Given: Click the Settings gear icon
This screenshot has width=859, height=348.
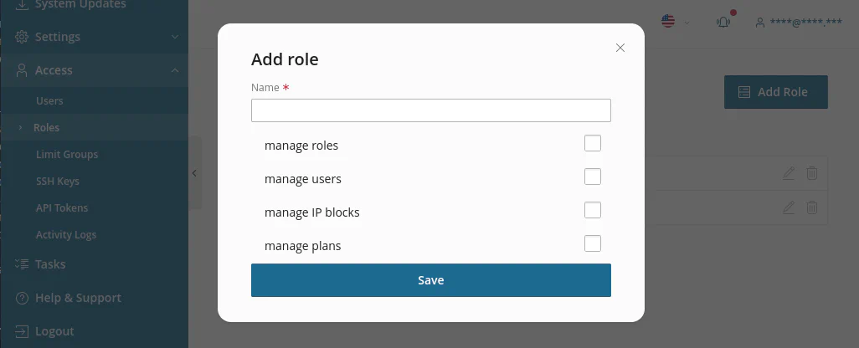Looking at the screenshot, I should tap(22, 37).
